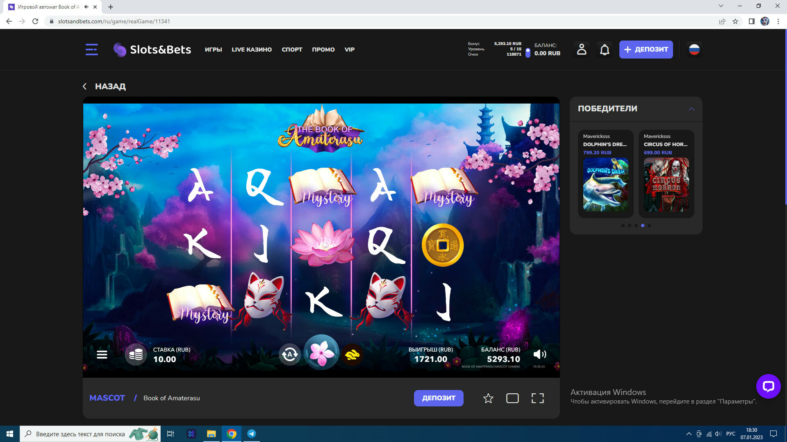787x442 pixels.
Task: Open the bet coins selector
Action: (x=136, y=354)
